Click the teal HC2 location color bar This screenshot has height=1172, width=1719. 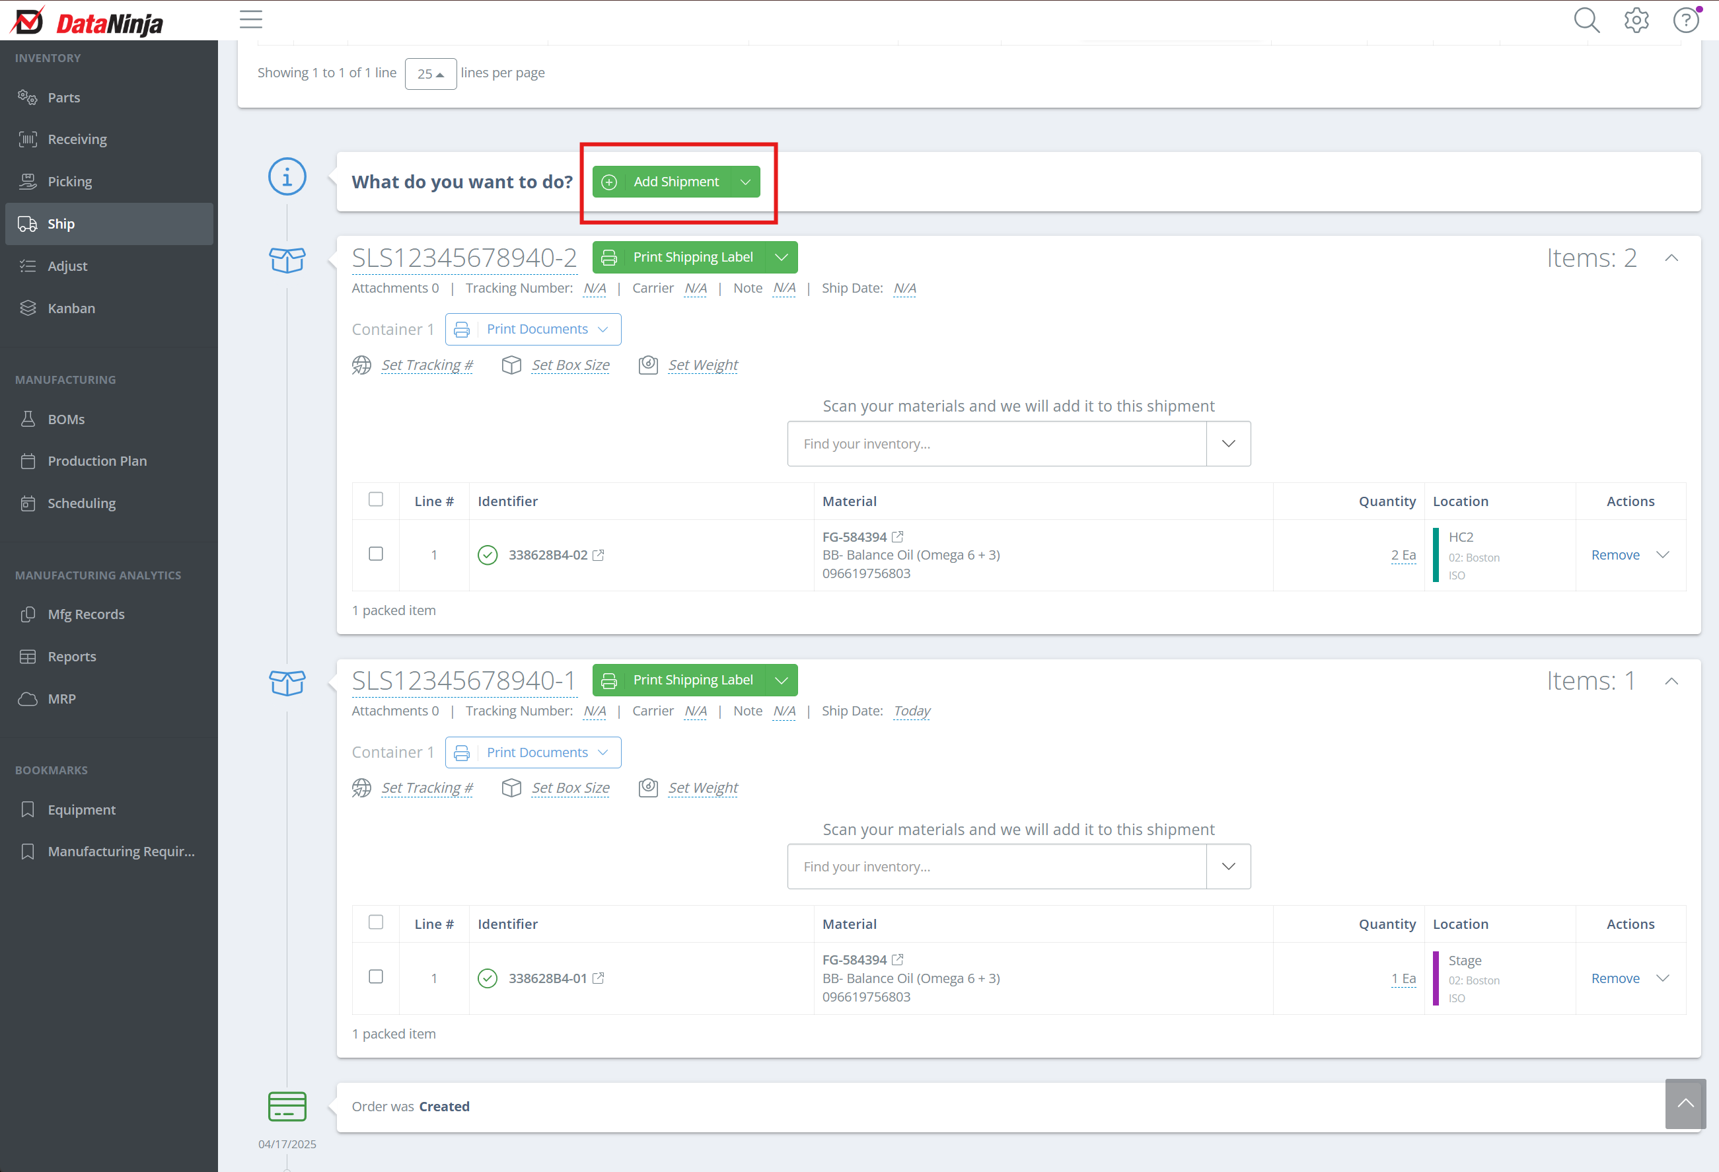point(1436,555)
